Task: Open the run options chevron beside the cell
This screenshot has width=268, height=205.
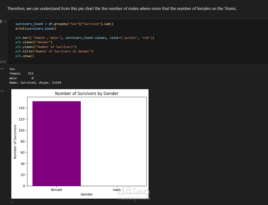Action: pos(5,21)
